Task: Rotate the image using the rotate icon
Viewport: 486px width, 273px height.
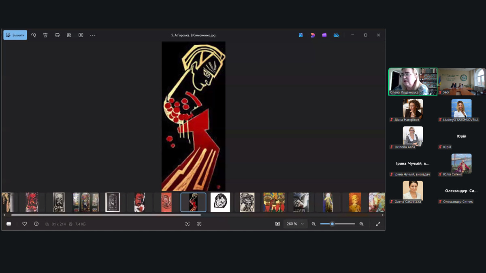Action: coord(34,35)
